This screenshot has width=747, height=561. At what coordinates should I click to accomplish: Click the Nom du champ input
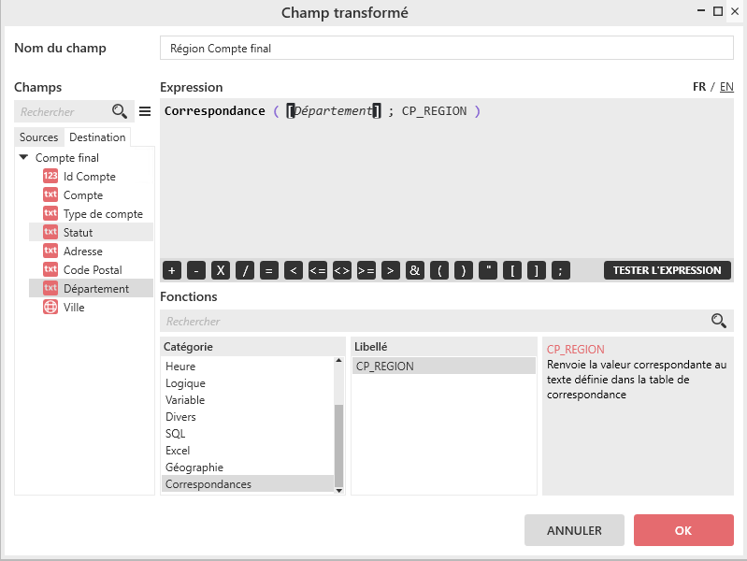(x=447, y=49)
